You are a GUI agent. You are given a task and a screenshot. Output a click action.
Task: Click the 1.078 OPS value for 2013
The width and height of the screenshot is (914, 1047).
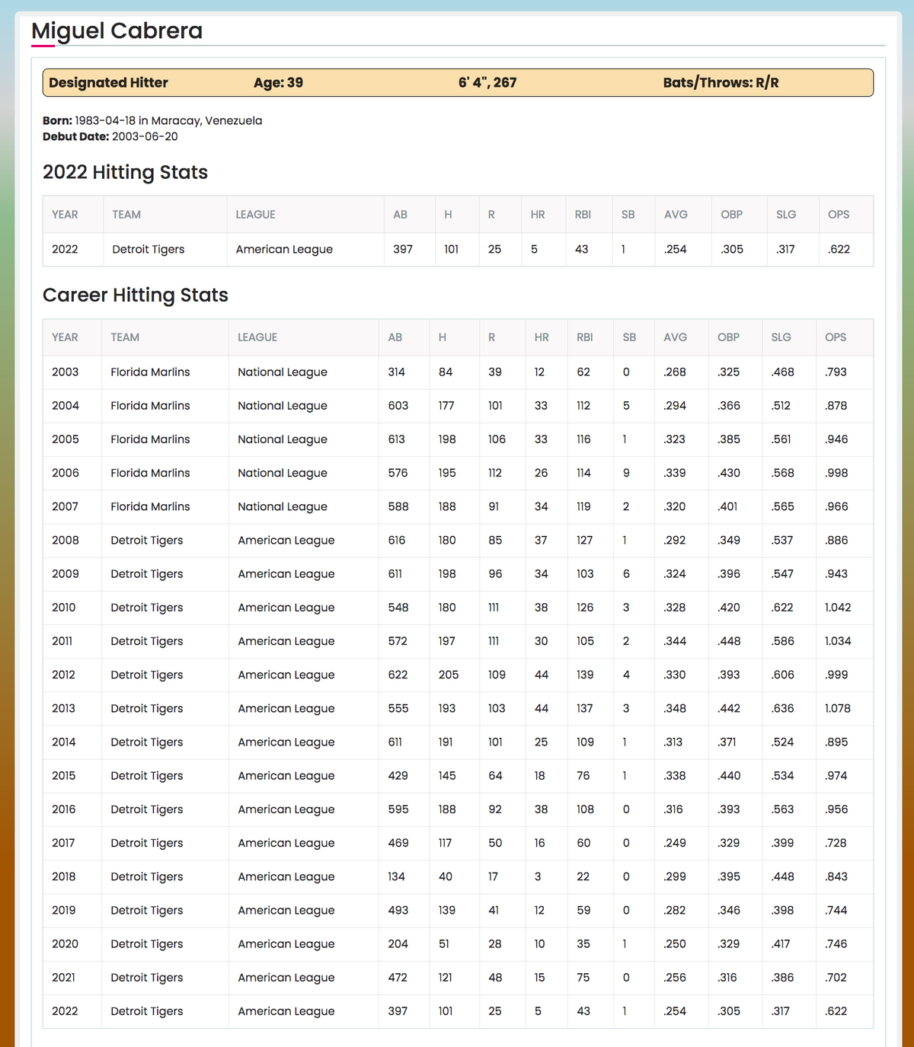[837, 708]
